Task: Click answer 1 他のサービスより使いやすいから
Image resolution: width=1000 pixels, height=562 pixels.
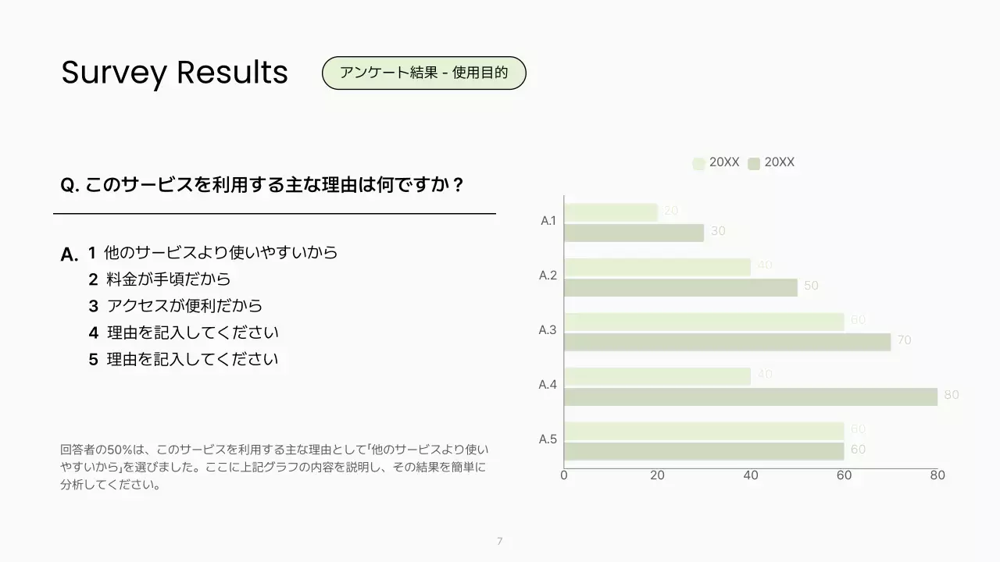Action: pyautogui.click(x=220, y=253)
